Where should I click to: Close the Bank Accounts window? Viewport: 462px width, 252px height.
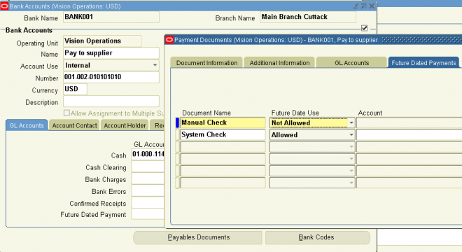coord(372,6)
